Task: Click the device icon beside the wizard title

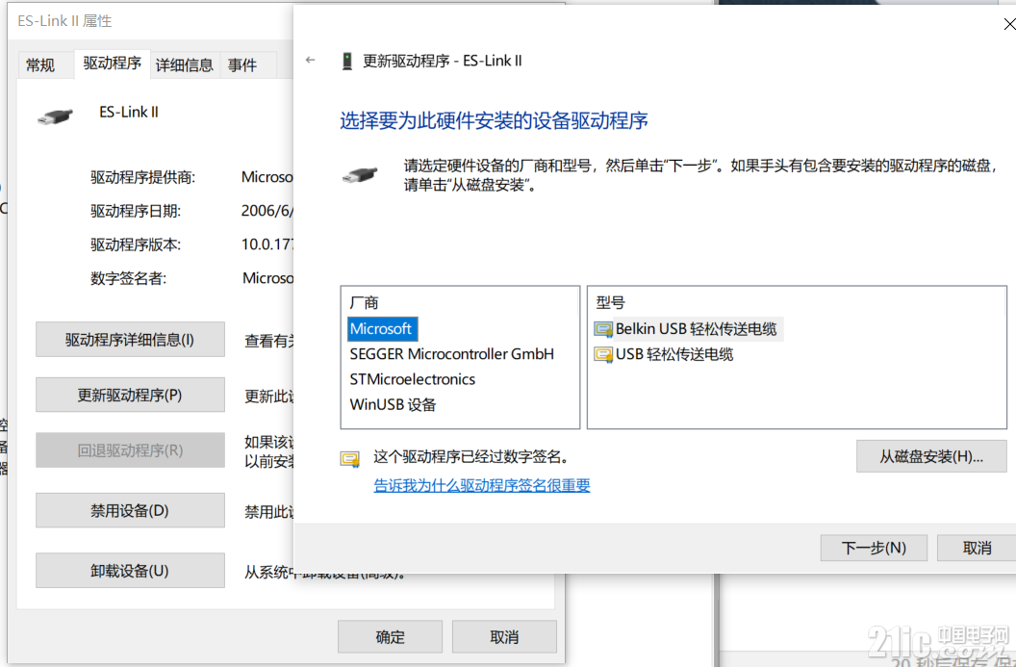Action: click(x=347, y=61)
